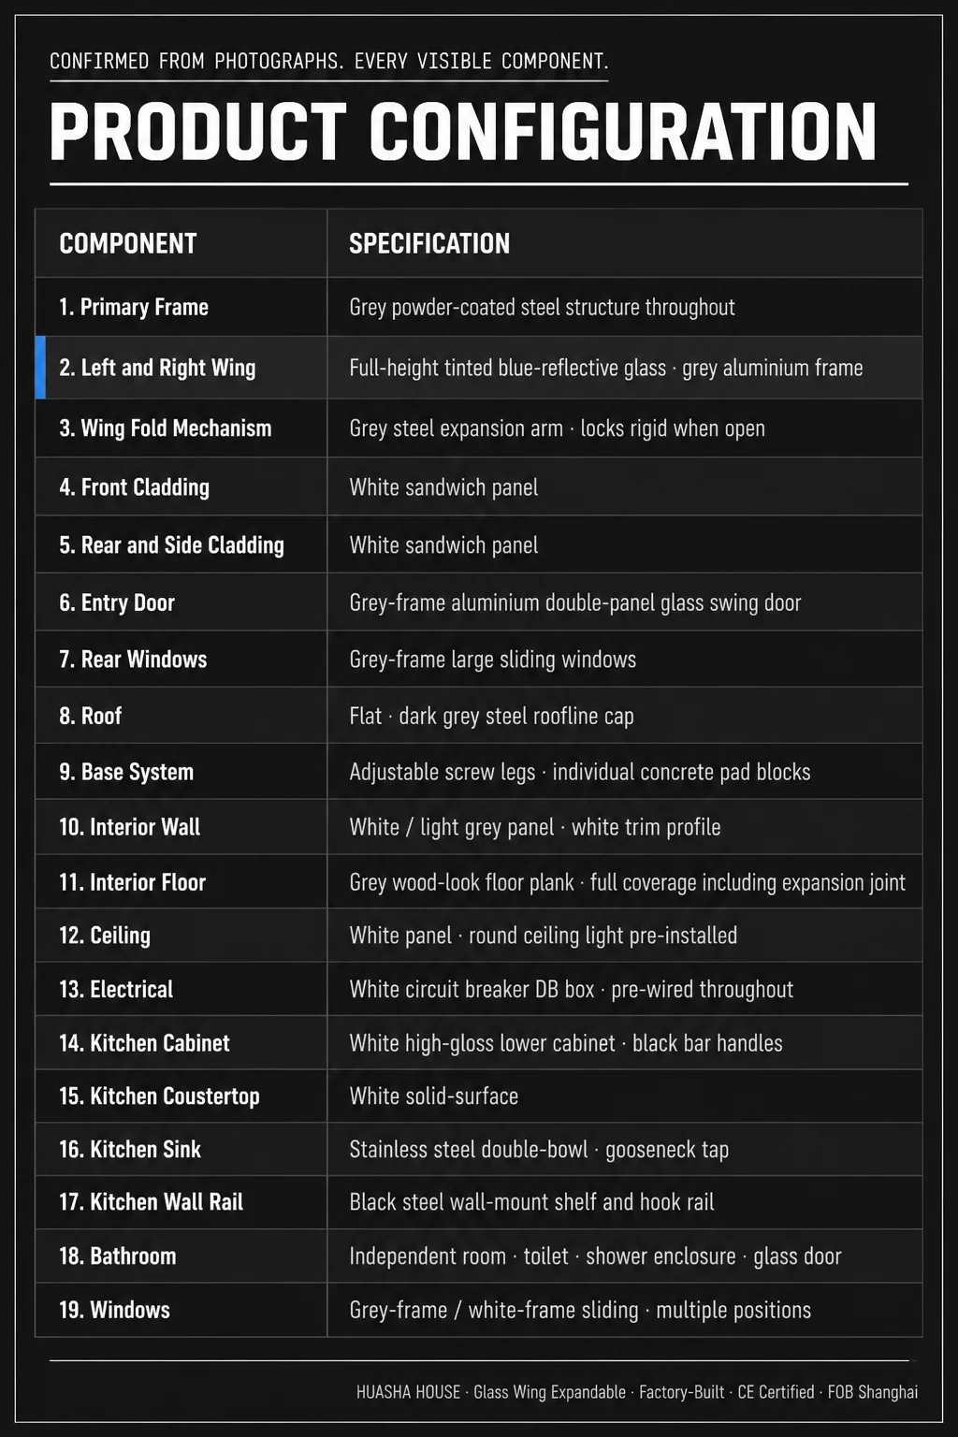Screen dimensions: 958x1437
Task: Click the 9. Base System label
Action: (126, 772)
